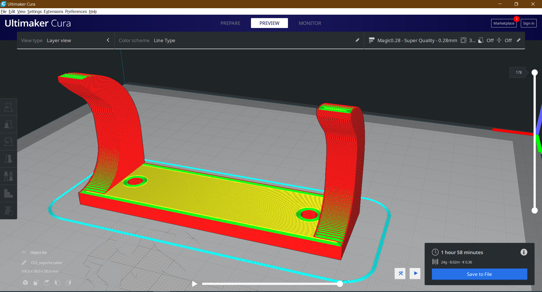The width and height of the screenshot is (542, 292).
Task: Switch to the PREPARE stage tab
Action: pyautogui.click(x=230, y=23)
